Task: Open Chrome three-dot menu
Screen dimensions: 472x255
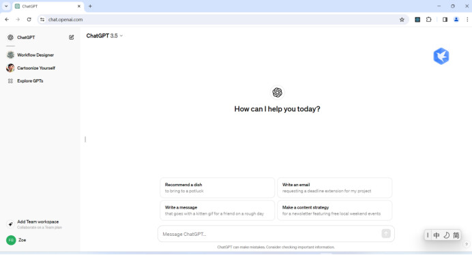Action: tap(467, 20)
